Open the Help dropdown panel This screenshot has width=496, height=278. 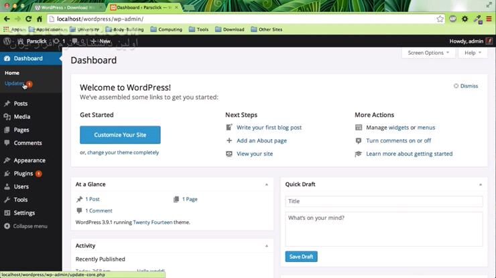473,53
